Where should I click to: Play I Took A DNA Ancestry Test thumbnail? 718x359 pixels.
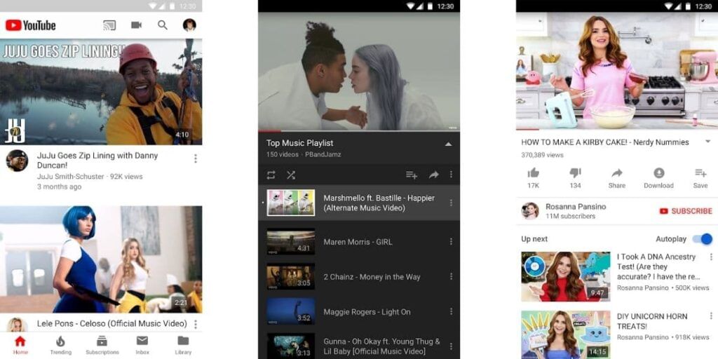(x=566, y=276)
